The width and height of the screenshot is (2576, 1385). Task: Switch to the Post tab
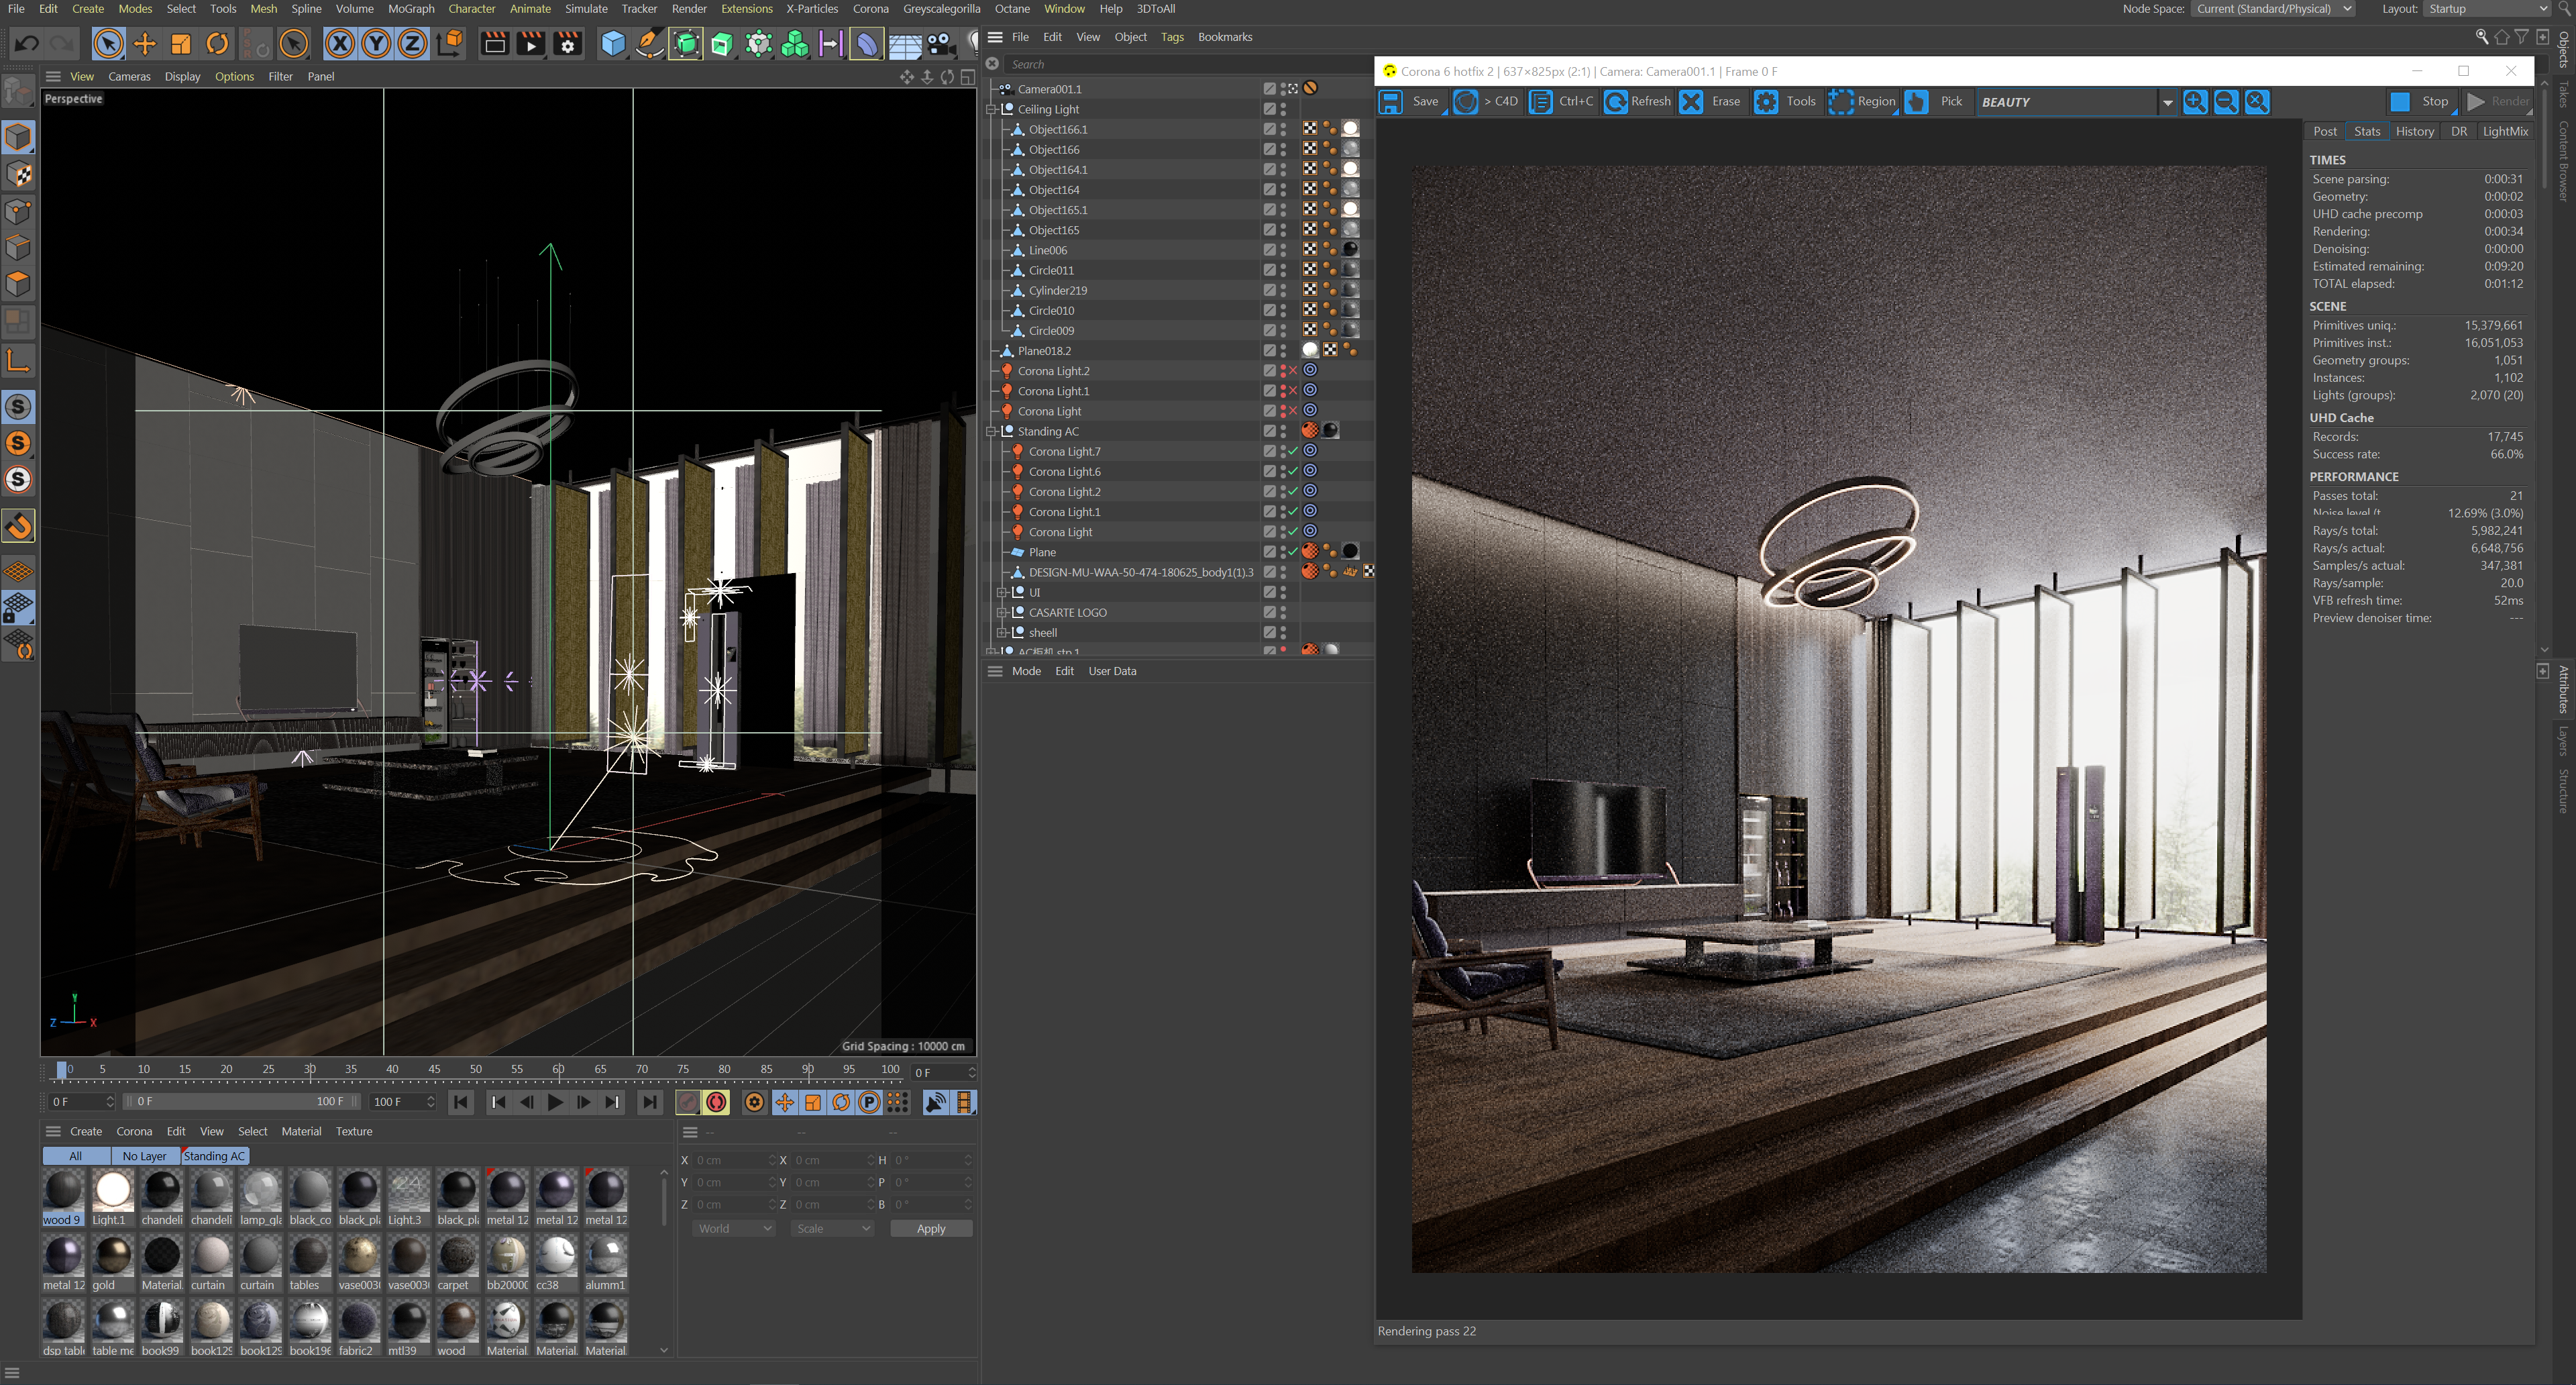pyautogui.click(x=2325, y=131)
